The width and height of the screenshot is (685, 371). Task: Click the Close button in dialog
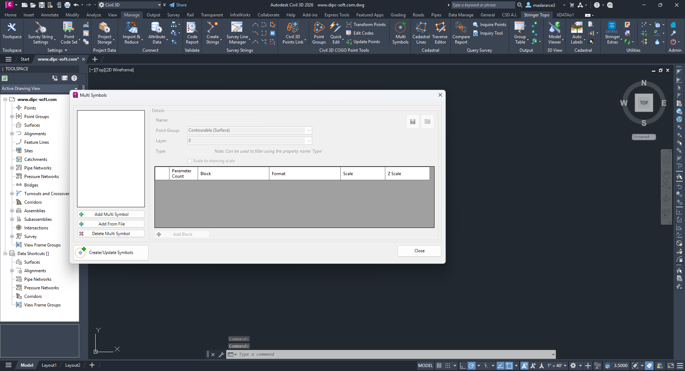click(419, 251)
